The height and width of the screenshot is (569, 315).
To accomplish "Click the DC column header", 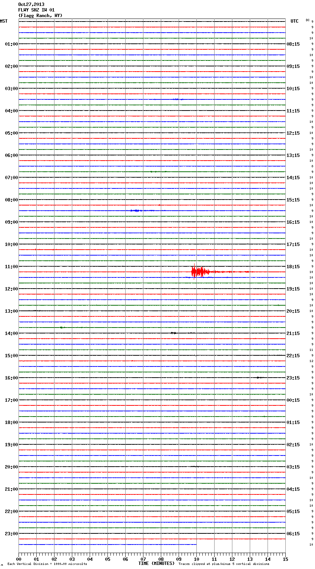I will [308, 20].
